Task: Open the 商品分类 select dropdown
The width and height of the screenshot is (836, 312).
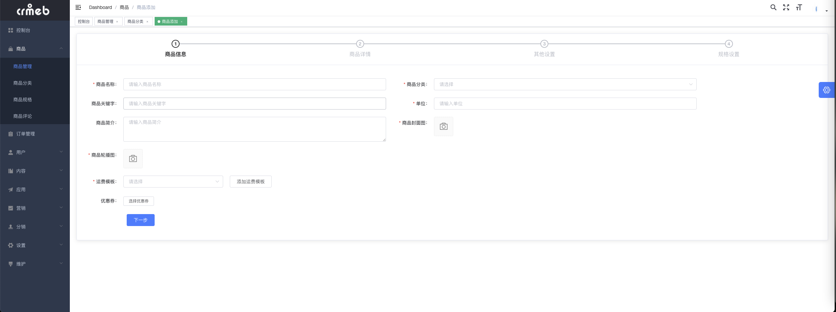Action: pos(565,84)
